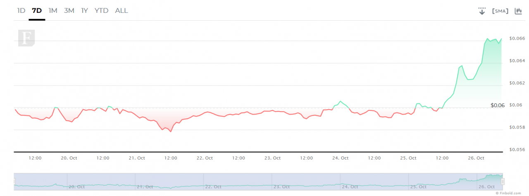Click the $0.064 y-axis label
Viewport: 529px width, 196px height.
(x=517, y=61)
